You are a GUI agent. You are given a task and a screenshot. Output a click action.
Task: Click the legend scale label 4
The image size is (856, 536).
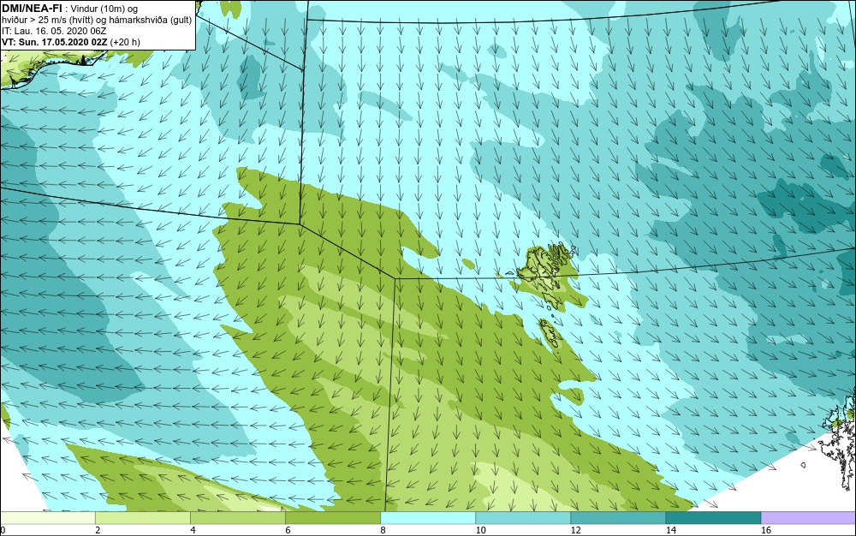point(193,530)
